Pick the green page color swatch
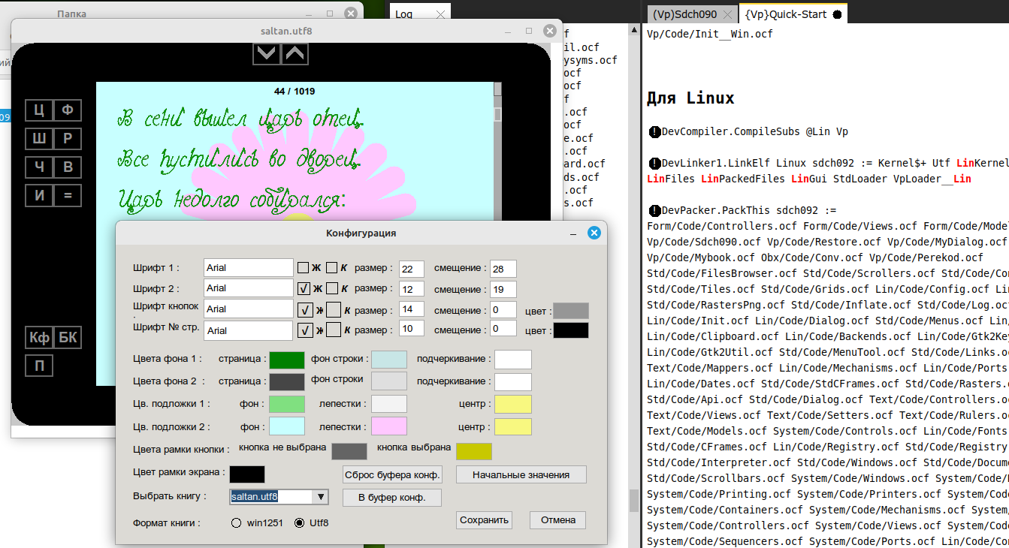Viewport: 1009px width, 548px height. (x=287, y=360)
